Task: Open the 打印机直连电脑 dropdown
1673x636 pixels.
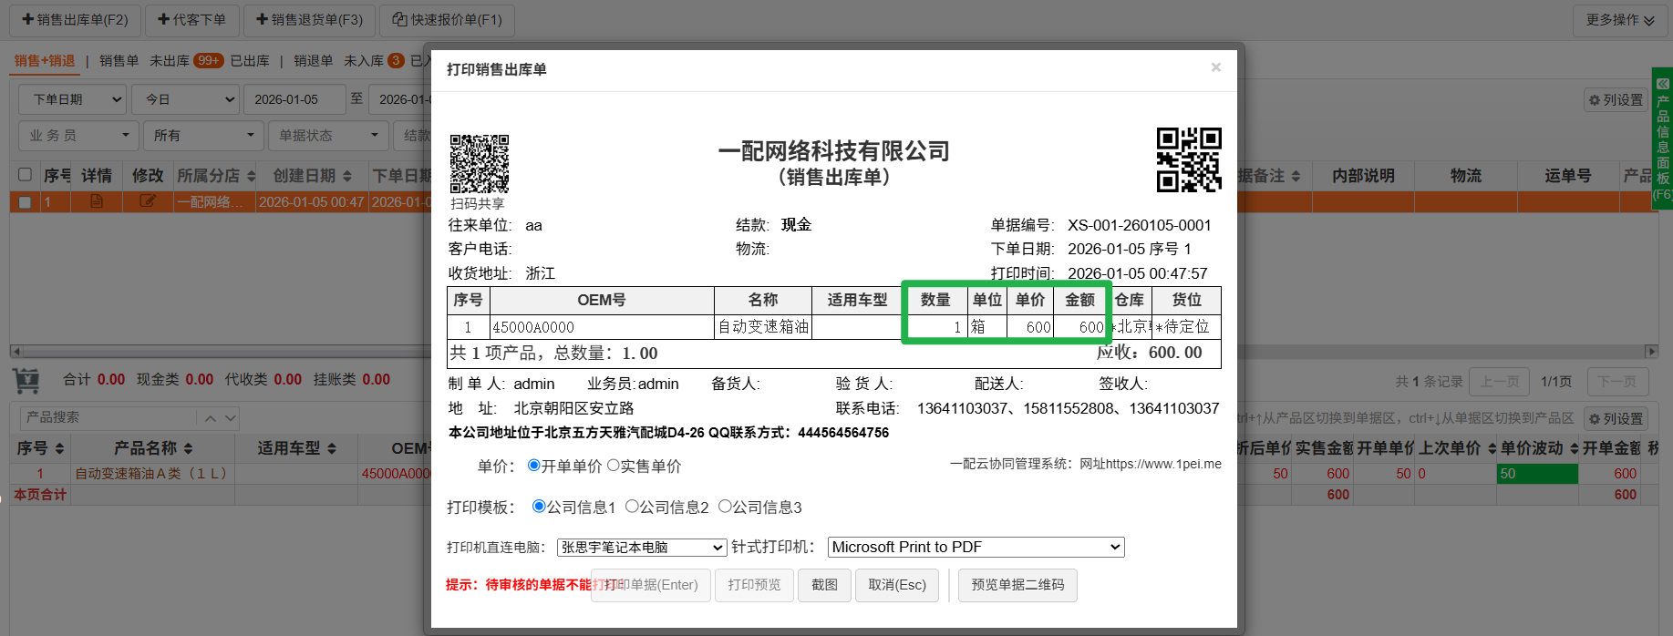Action: click(x=641, y=548)
